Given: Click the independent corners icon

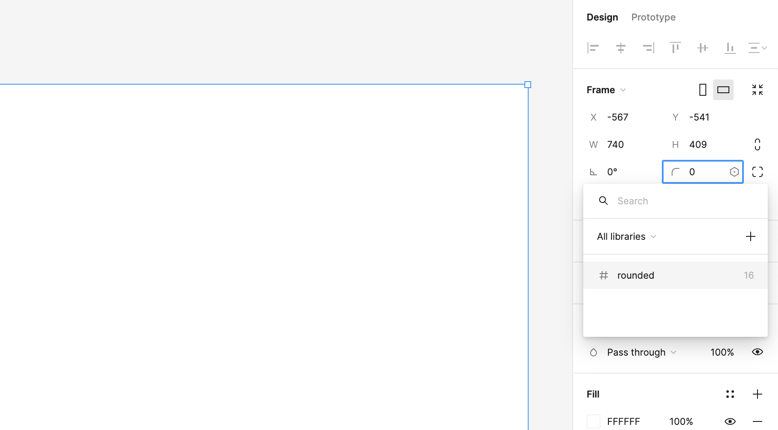Looking at the screenshot, I should pyautogui.click(x=758, y=171).
